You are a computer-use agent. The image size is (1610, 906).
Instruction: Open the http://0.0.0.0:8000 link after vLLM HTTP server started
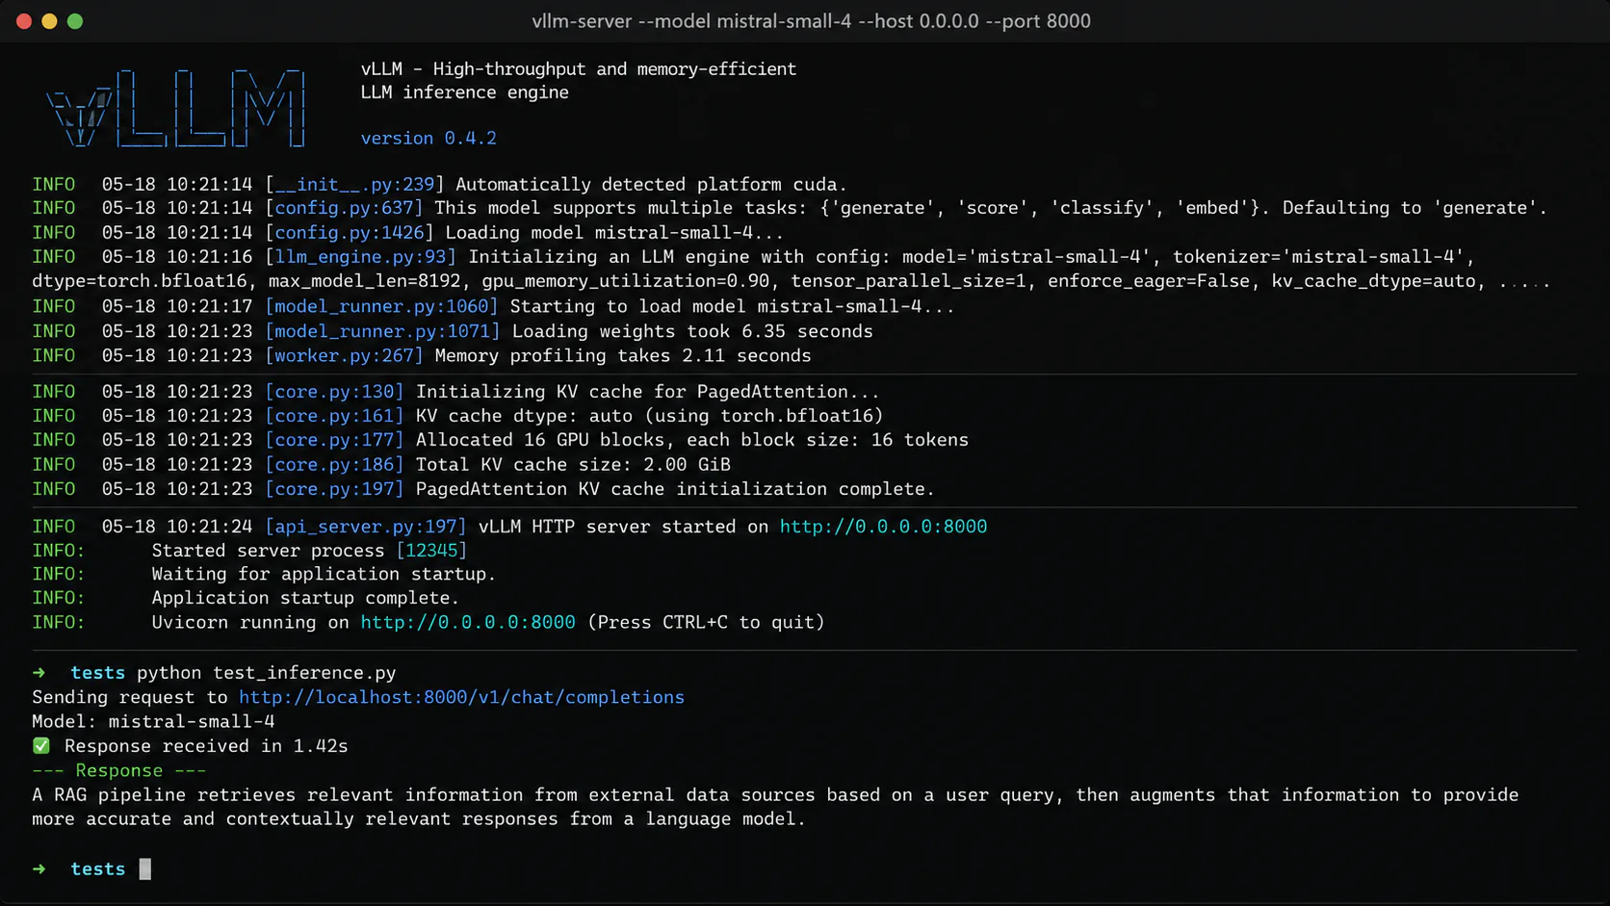click(883, 527)
